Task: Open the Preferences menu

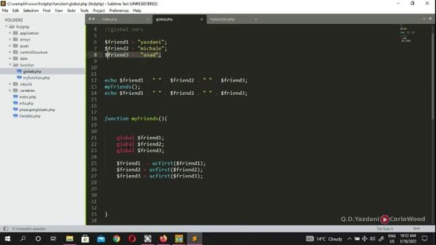Action: 119,11
